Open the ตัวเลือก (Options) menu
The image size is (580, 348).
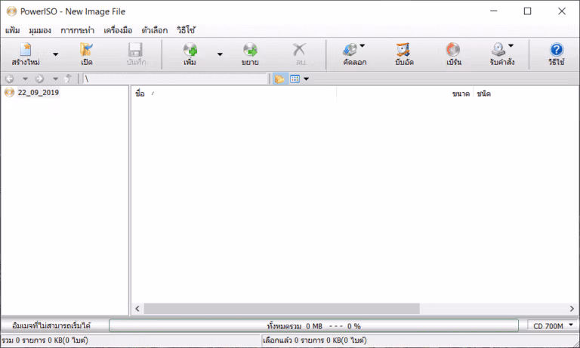155,30
